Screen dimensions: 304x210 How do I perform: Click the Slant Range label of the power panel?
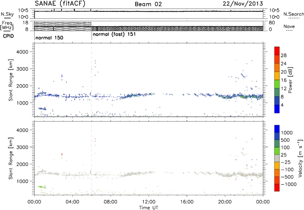pyautogui.click(x=11, y=80)
